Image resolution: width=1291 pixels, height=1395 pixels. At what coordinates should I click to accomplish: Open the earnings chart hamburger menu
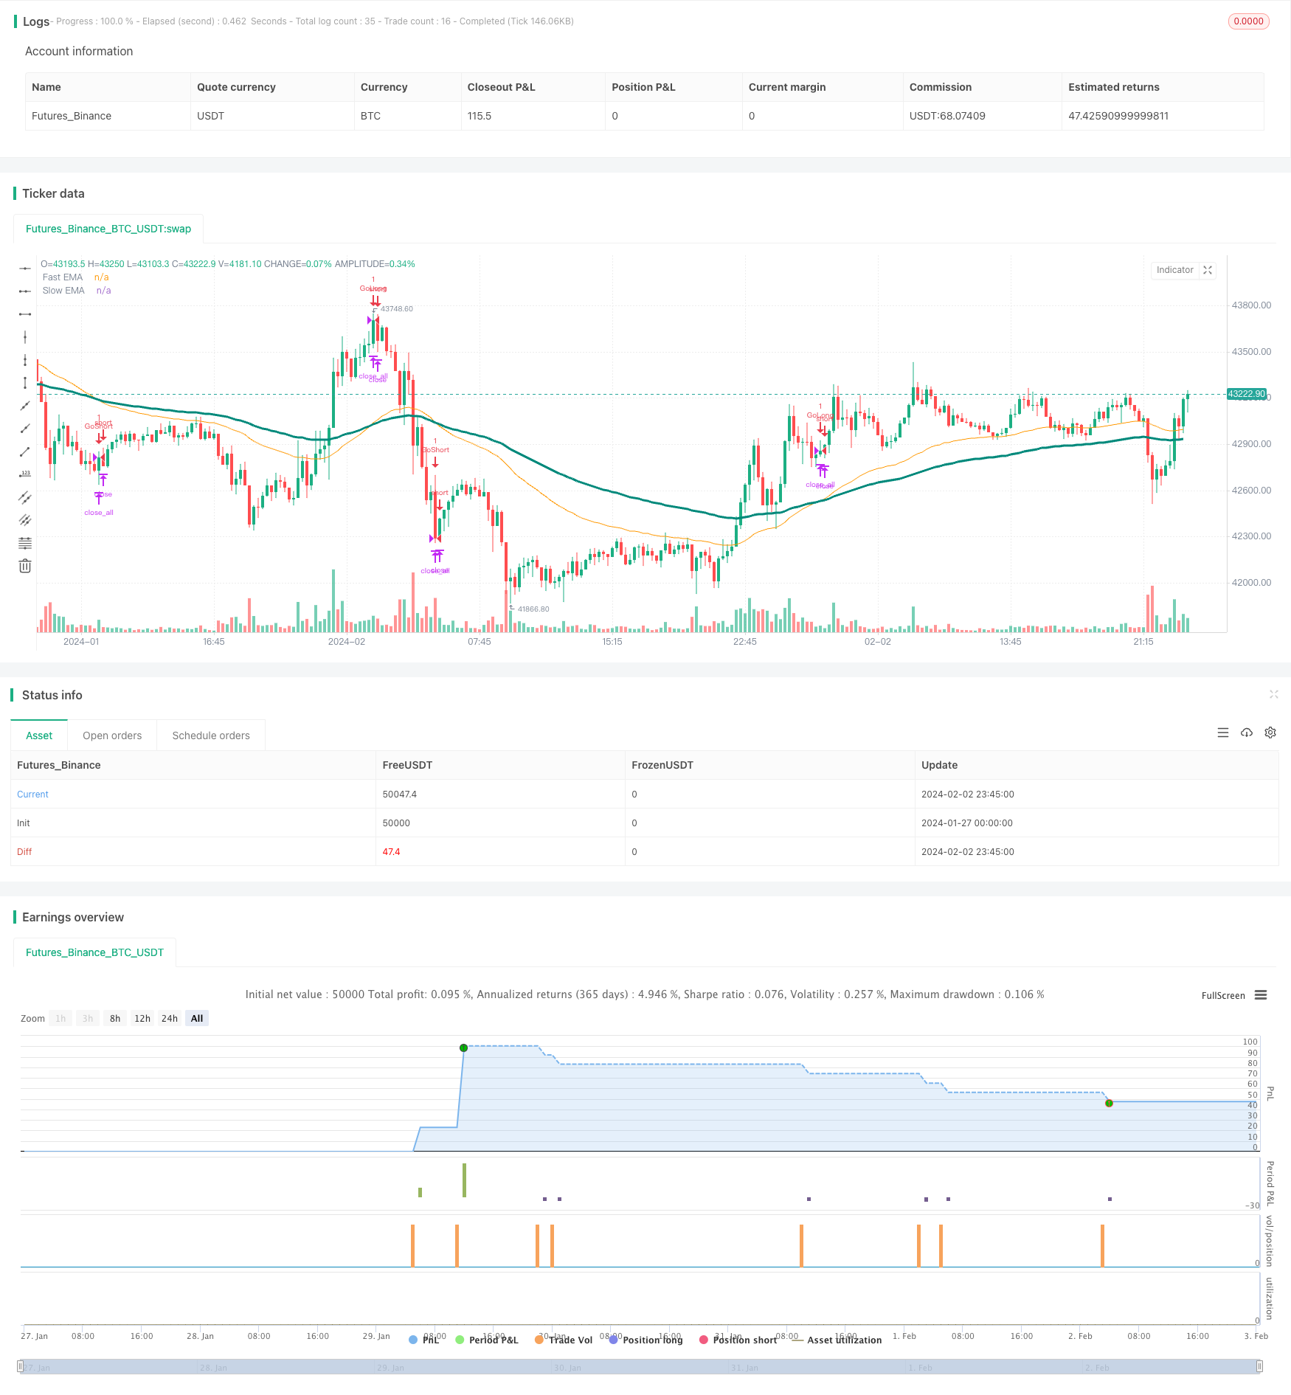click(x=1261, y=995)
